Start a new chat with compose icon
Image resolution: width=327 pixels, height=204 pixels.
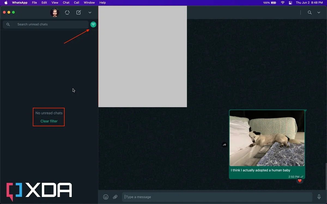pyautogui.click(x=78, y=13)
